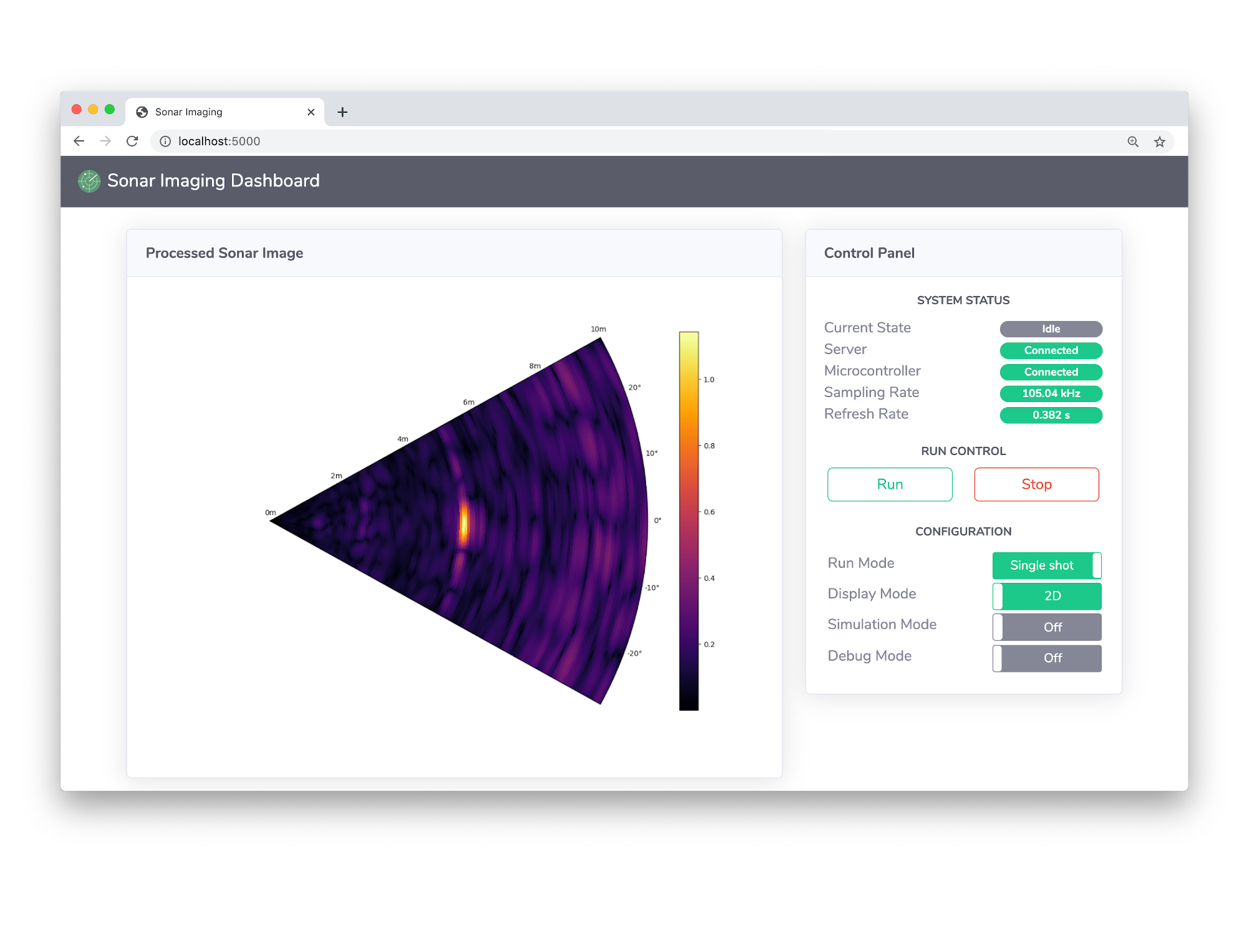Viewport: 1247px width, 935px height.
Task: Click the browser forward navigation arrow
Action: (x=105, y=141)
